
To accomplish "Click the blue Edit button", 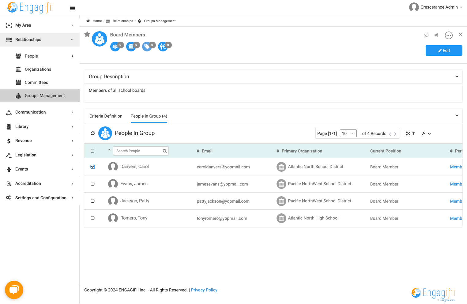I will click(444, 51).
